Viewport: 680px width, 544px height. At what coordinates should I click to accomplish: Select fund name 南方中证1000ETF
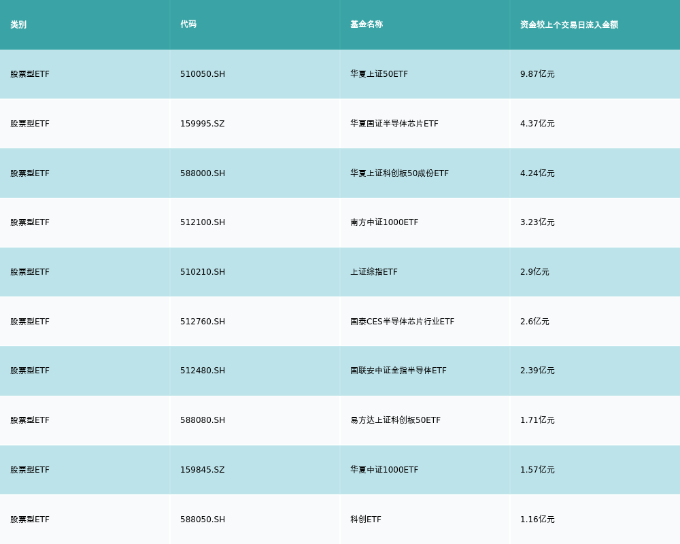tap(384, 222)
